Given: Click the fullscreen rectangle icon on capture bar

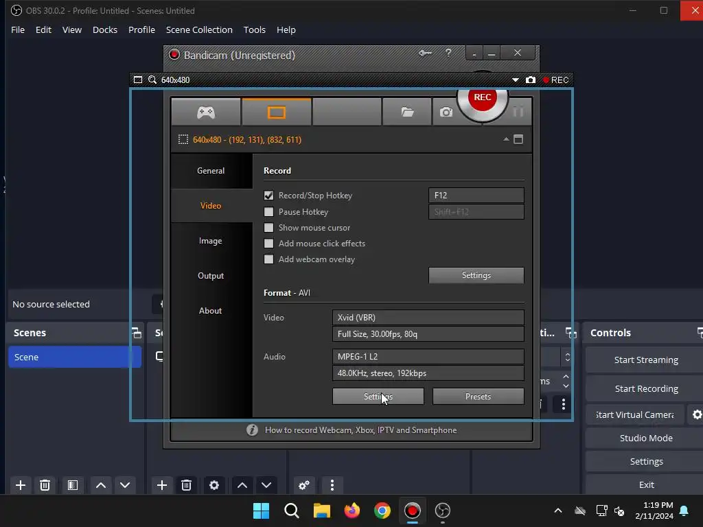Looking at the screenshot, I should coord(138,80).
